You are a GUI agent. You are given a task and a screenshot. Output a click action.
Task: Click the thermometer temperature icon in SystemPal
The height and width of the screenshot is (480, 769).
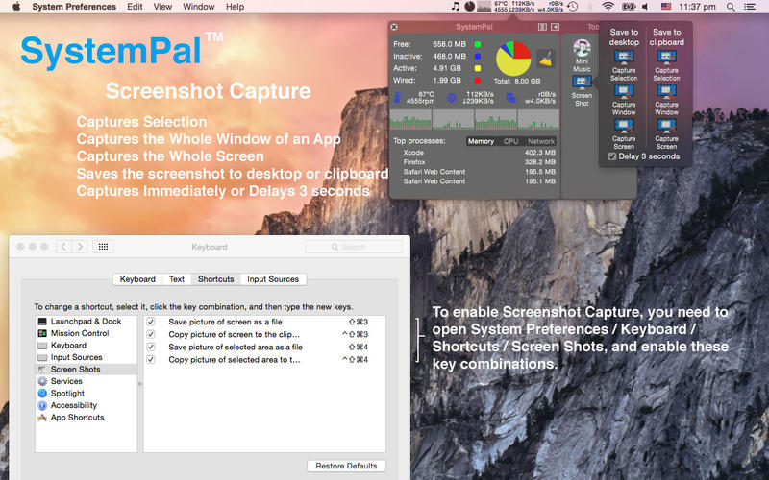(x=397, y=98)
